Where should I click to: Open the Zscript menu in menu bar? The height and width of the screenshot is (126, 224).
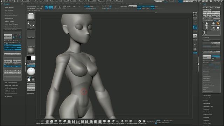pos(141,4)
